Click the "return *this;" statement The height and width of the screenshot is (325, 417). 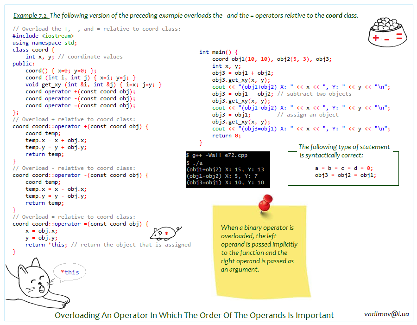point(46,245)
